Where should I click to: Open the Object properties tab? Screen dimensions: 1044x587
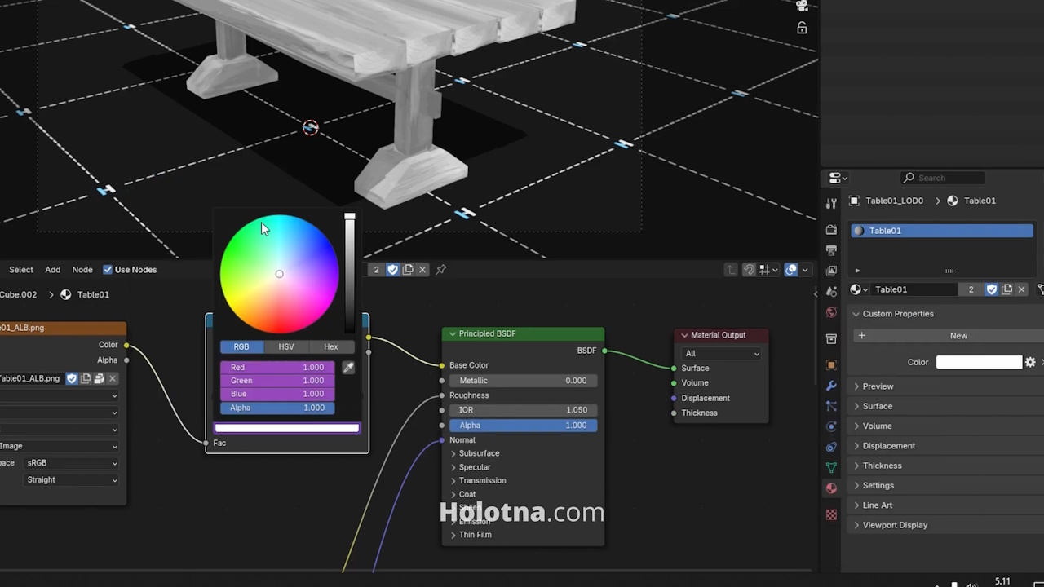click(831, 365)
